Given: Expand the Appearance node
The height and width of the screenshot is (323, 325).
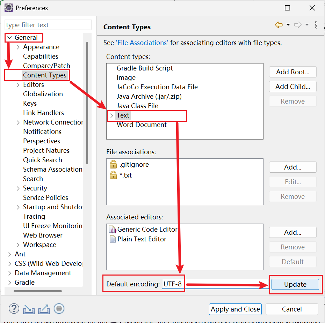Looking at the screenshot, I should 18,47.
